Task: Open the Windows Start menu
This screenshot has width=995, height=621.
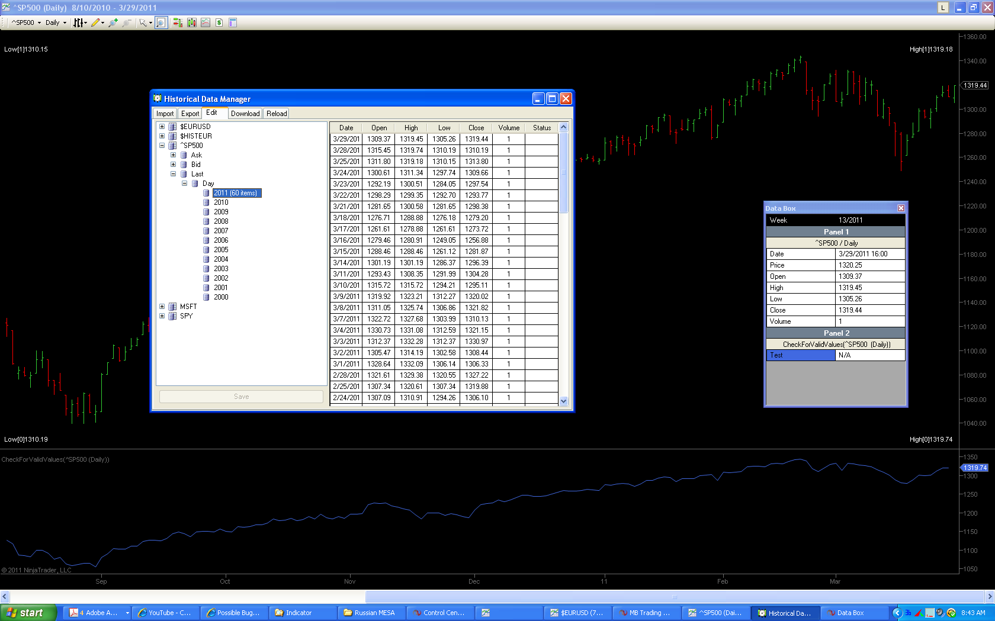Action: pyautogui.click(x=28, y=613)
